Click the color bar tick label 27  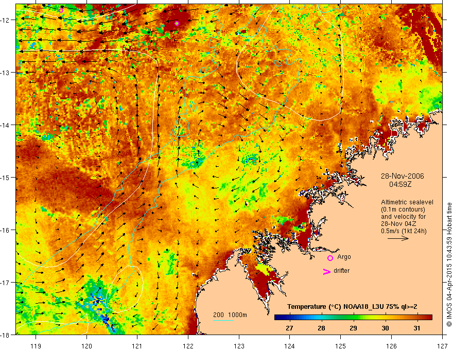(289, 328)
